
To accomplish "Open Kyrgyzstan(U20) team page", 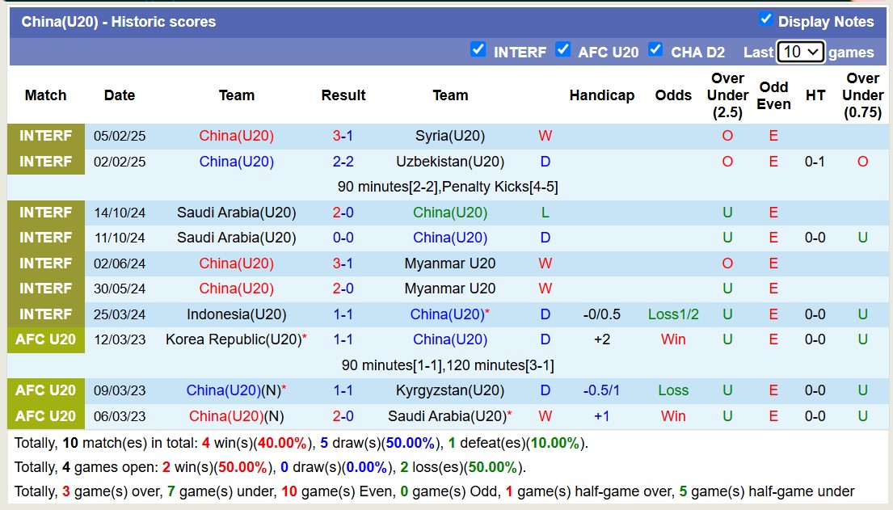I will [x=450, y=390].
